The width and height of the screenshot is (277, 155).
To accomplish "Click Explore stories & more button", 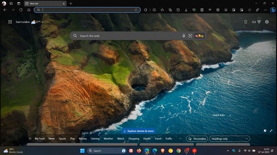I will click(x=138, y=131).
